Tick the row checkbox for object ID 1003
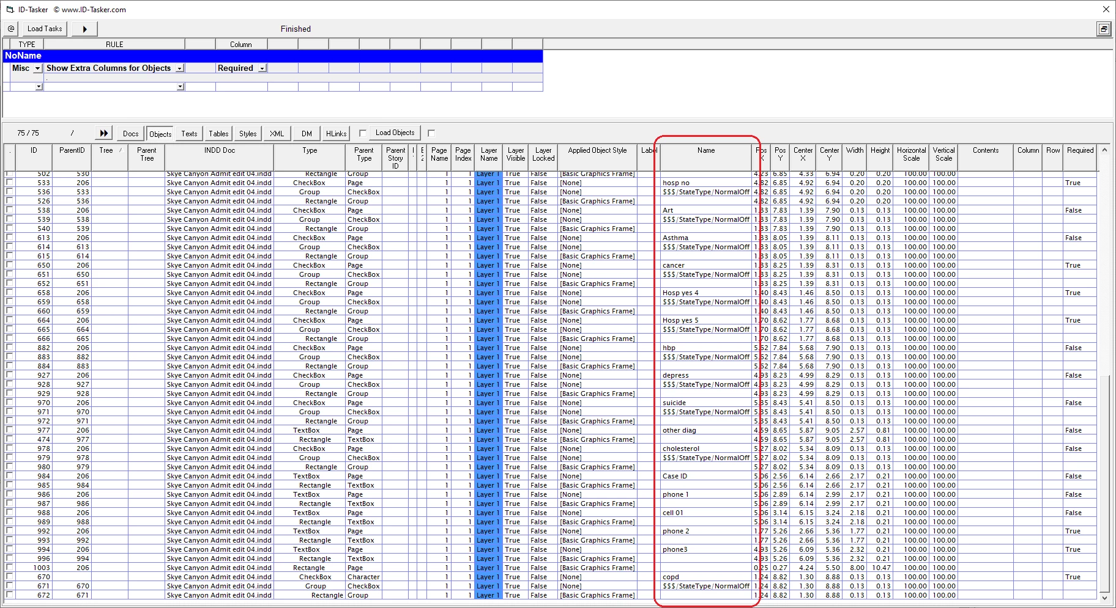This screenshot has height=608, width=1116. click(x=9, y=567)
